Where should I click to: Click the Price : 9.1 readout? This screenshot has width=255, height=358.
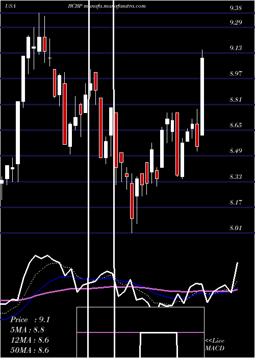(x=30, y=320)
